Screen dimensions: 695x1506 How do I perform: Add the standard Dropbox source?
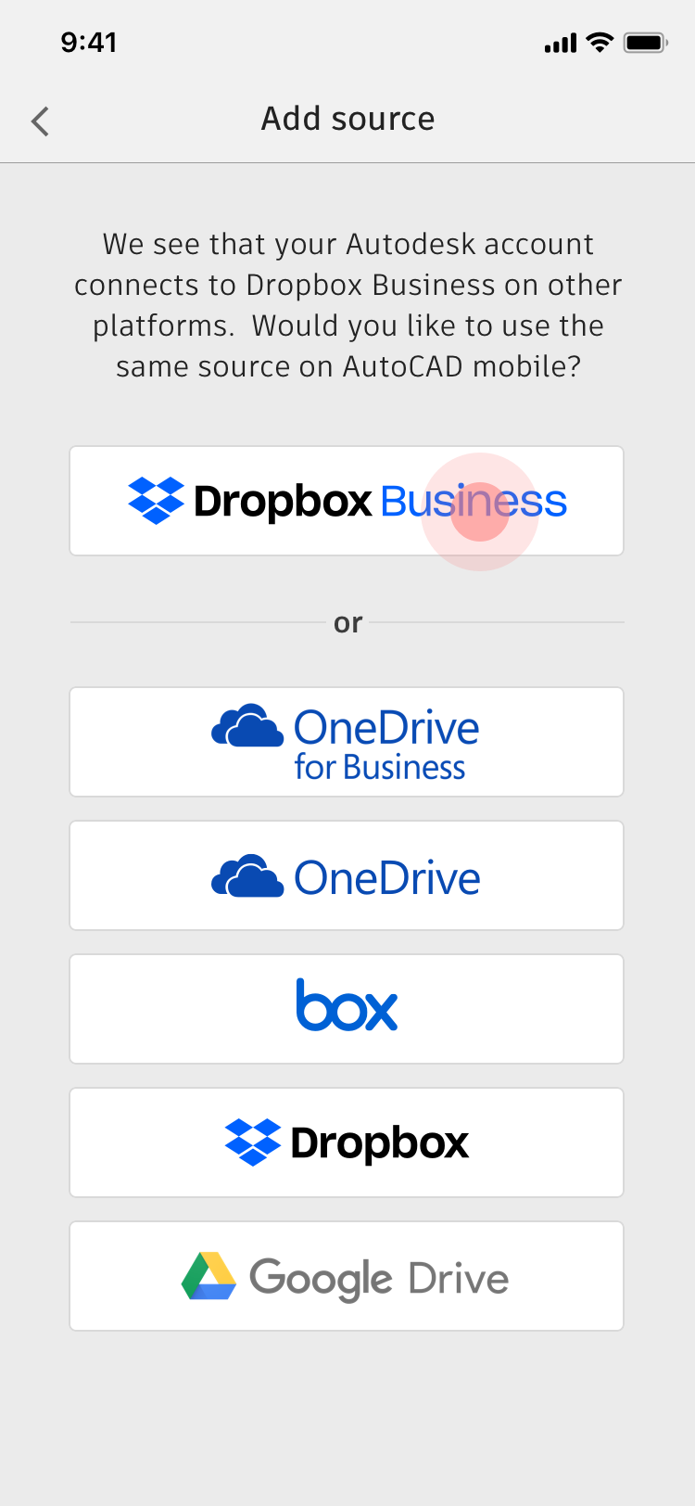347,1142
